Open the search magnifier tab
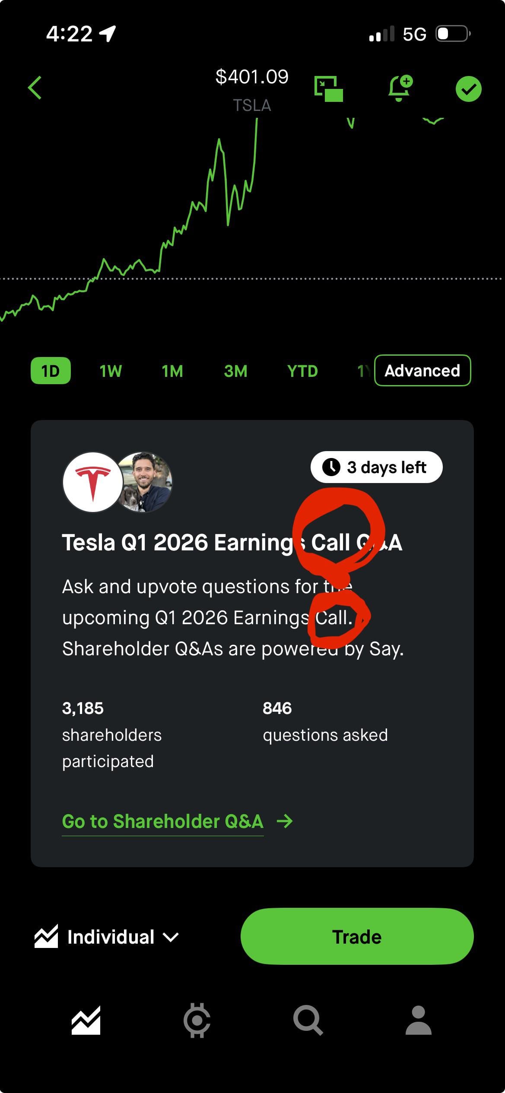 pyautogui.click(x=308, y=1021)
